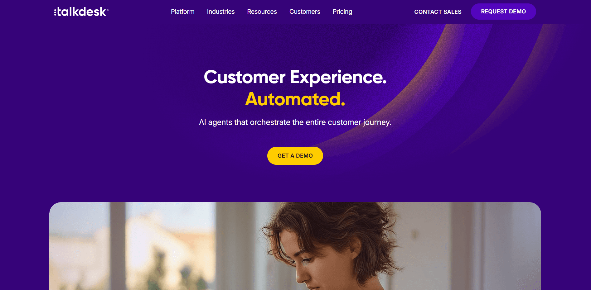Viewport: 591px width, 290px height.
Task: Go to the Pricing page
Action: pyautogui.click(x=342, y=12)
